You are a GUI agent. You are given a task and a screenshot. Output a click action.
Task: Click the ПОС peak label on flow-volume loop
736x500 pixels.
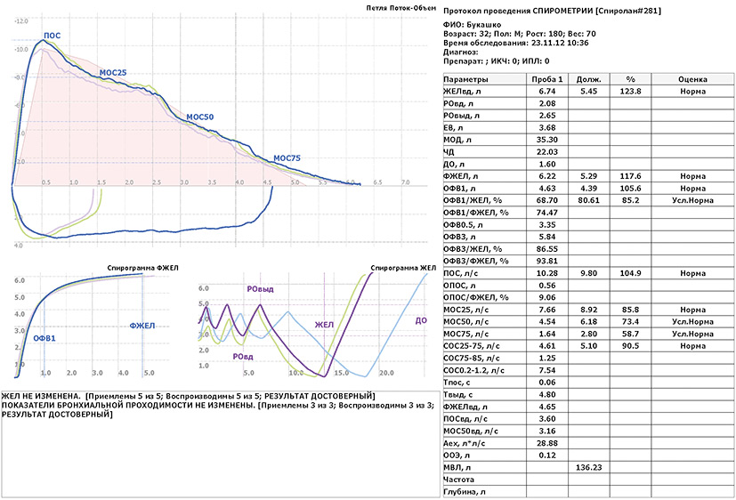pyautogui.click(x=53, y=36)
